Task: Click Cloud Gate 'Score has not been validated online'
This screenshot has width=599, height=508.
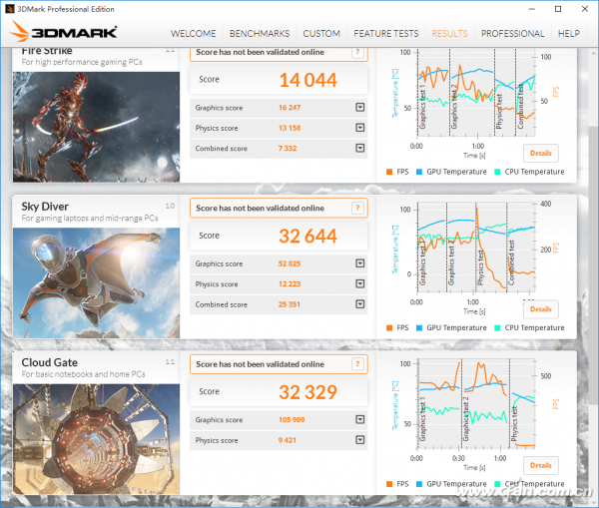Action: click(x=261, y=364)
